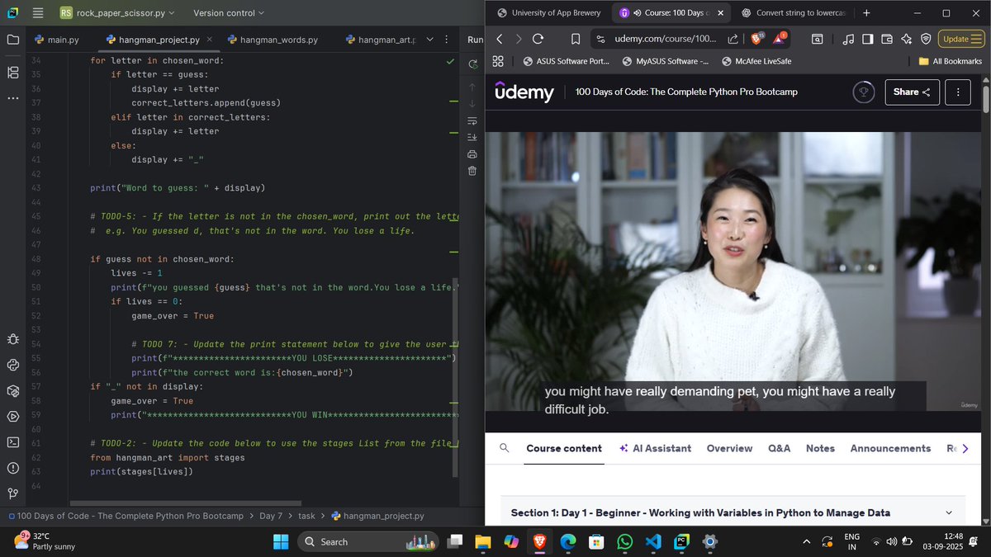Open the Project tool window in PyCharm
Viewport: 991px width, 557px height.
point(12,38)
